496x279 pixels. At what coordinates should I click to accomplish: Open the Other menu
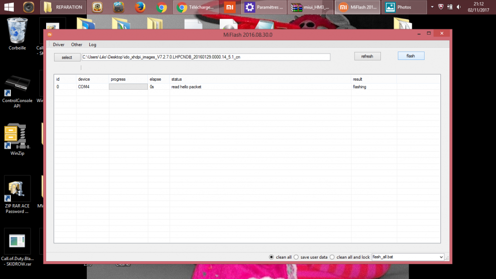coord(76,45)
